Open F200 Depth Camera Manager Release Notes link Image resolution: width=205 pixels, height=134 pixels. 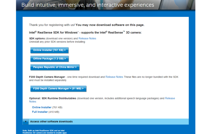click(114, 77)
